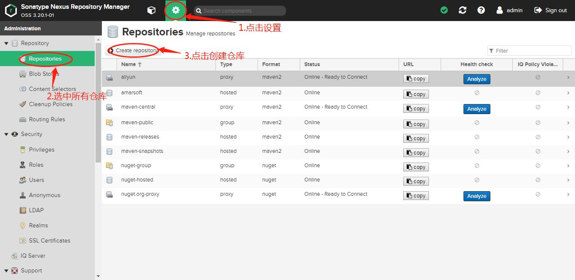The width and height of the screenshot is (575, 280).
Task: Open Roles under Security
Action: click(x=47, y=165)
